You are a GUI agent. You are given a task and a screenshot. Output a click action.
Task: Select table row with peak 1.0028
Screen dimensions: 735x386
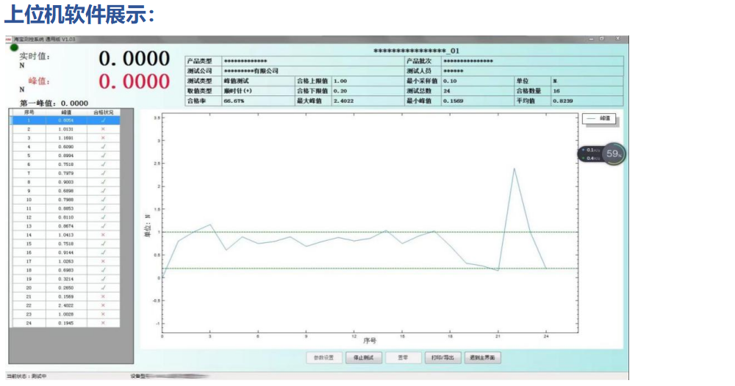[65, 314]
